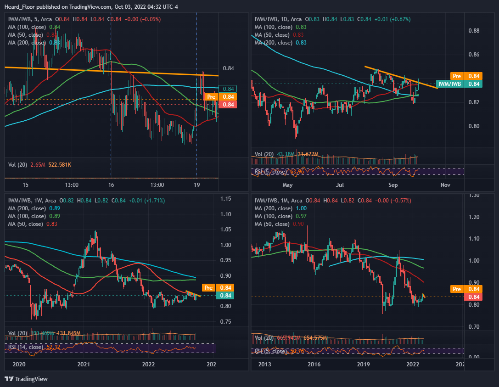Viewport: 499px width, 387px height.
Task: Click RSI (5, close) legend in the monthly chart
Action: click(x=280, y=351)
